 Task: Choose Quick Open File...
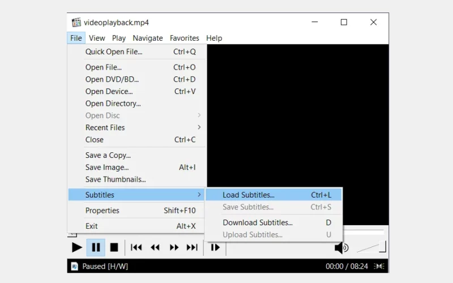coord(137,52)
